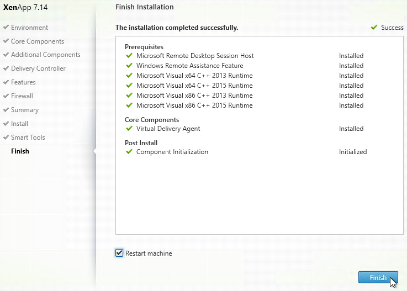Image resolution: width=407 pixels, height=291 pixels.
Task: Click the Microsoft Visual x64 C++ 2015 Runtime entry
Action: [x=194, y=86]
